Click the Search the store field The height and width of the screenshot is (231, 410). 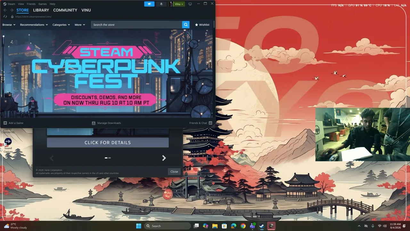click(136, 25)
